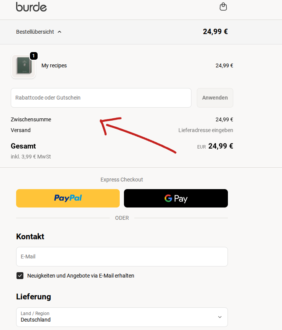Select the PayPal express checkout button
Image resolution: width=282 pixels, height=330 pixels.
tap(68, 198)
